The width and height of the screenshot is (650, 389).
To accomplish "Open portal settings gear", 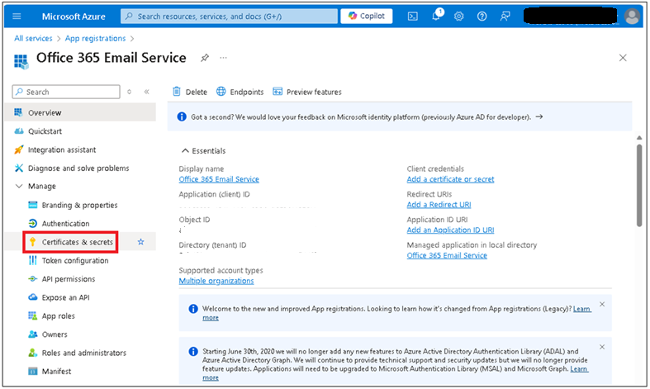I will [458, 17].
